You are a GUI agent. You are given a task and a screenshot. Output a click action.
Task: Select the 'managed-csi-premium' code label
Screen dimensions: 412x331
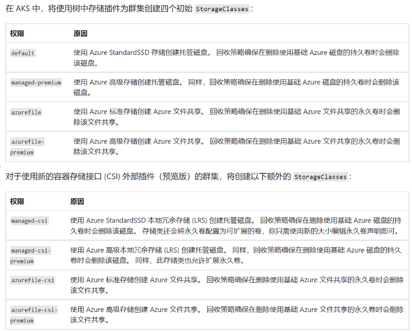[31, 255]
